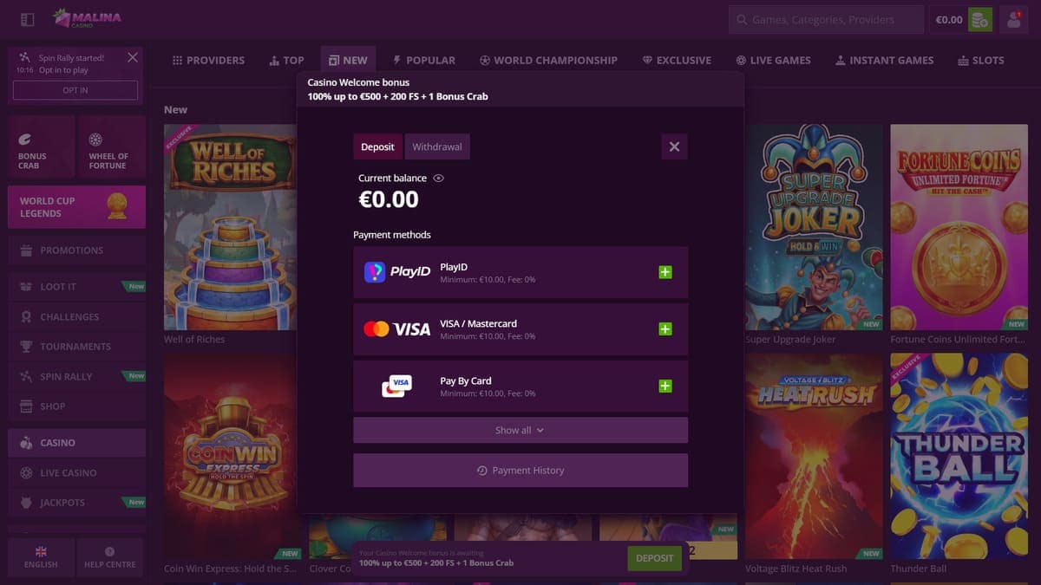Open Exclusive games category

tap(677, 61)
